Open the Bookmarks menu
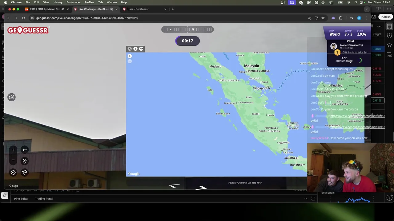Image resolution: width=394 pixels, height=221 pixels. coord(74,2)
